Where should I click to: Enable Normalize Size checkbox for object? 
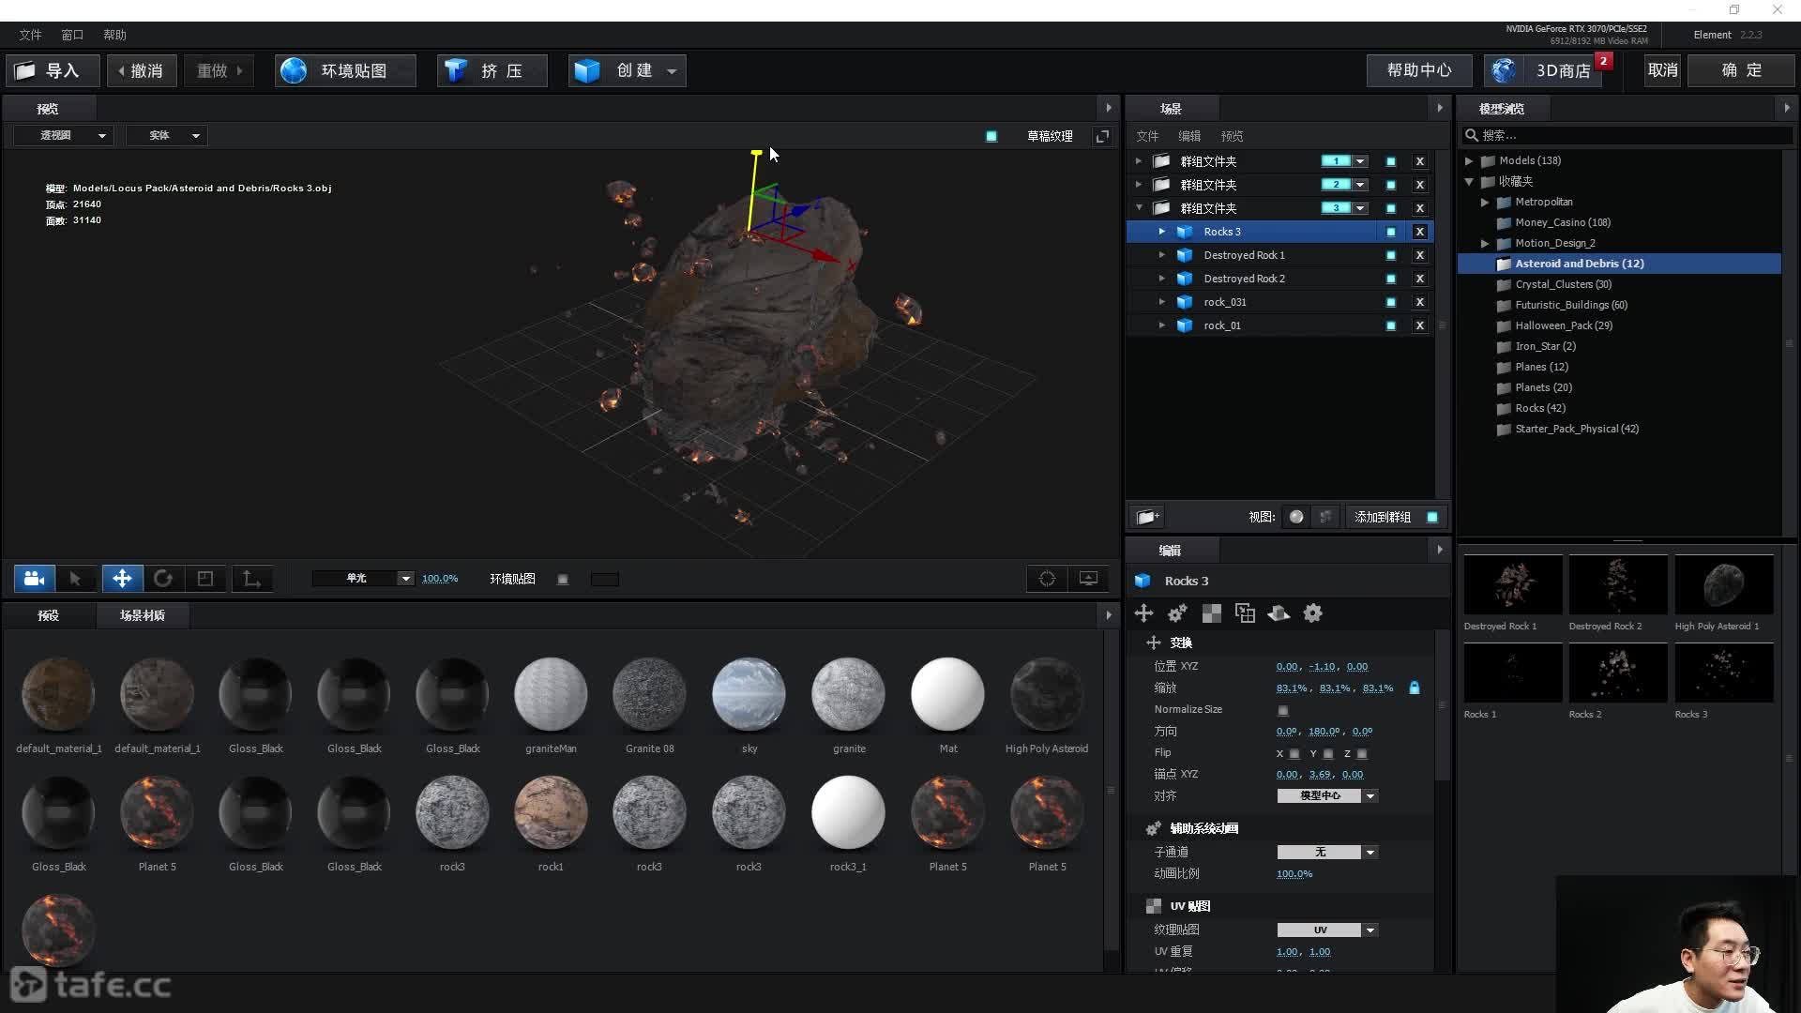click(x=1282, y=709)
